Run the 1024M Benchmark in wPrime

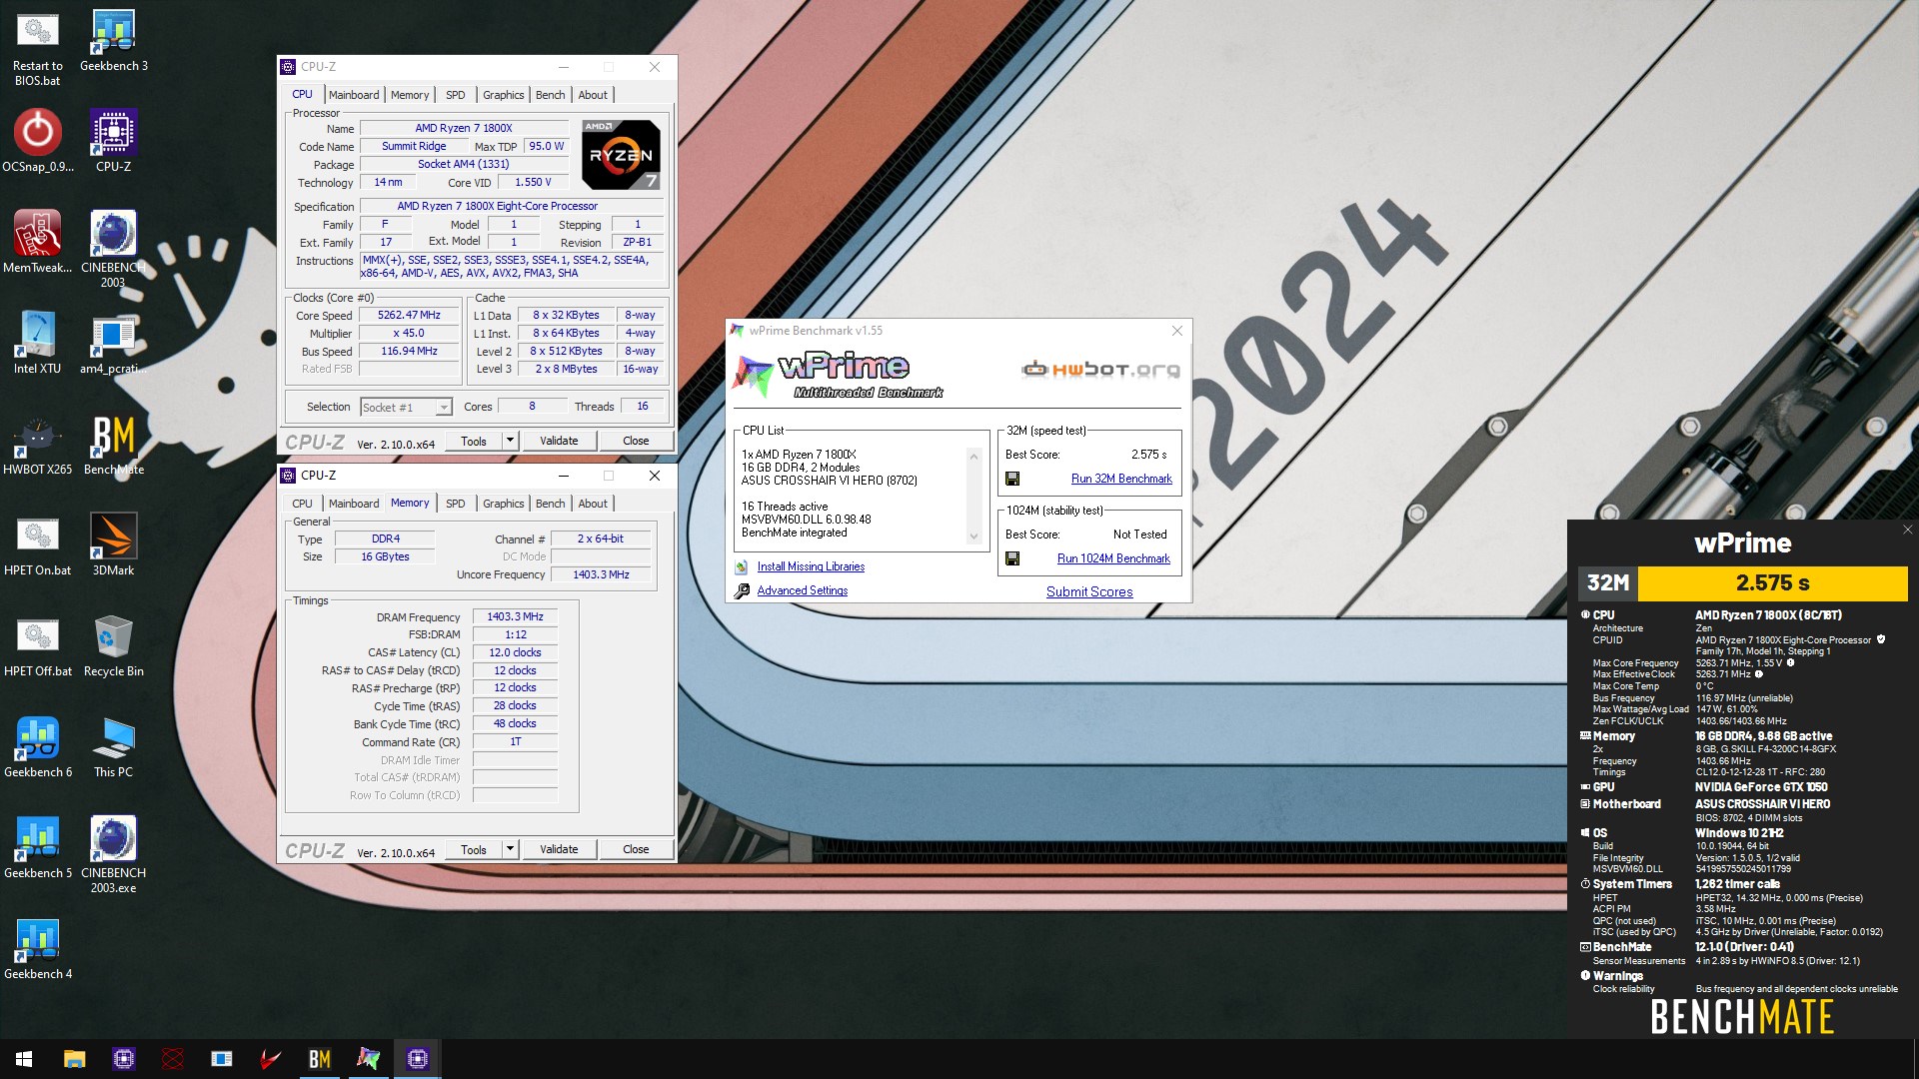coord(1113,558)
